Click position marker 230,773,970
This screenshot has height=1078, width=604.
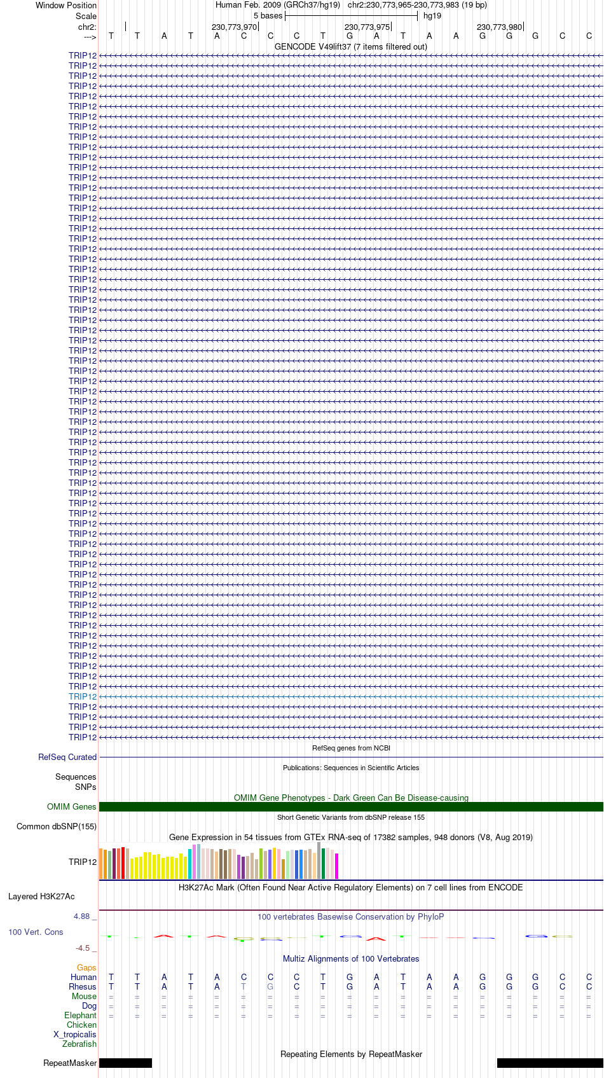(235, 27)
